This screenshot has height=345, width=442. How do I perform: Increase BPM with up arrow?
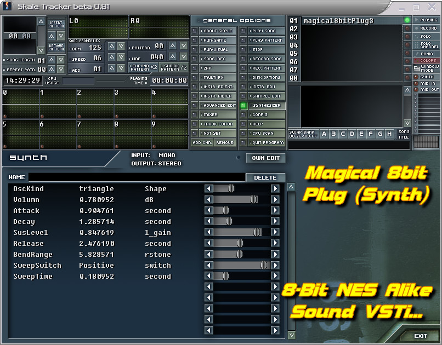click(x=112, y=46)
